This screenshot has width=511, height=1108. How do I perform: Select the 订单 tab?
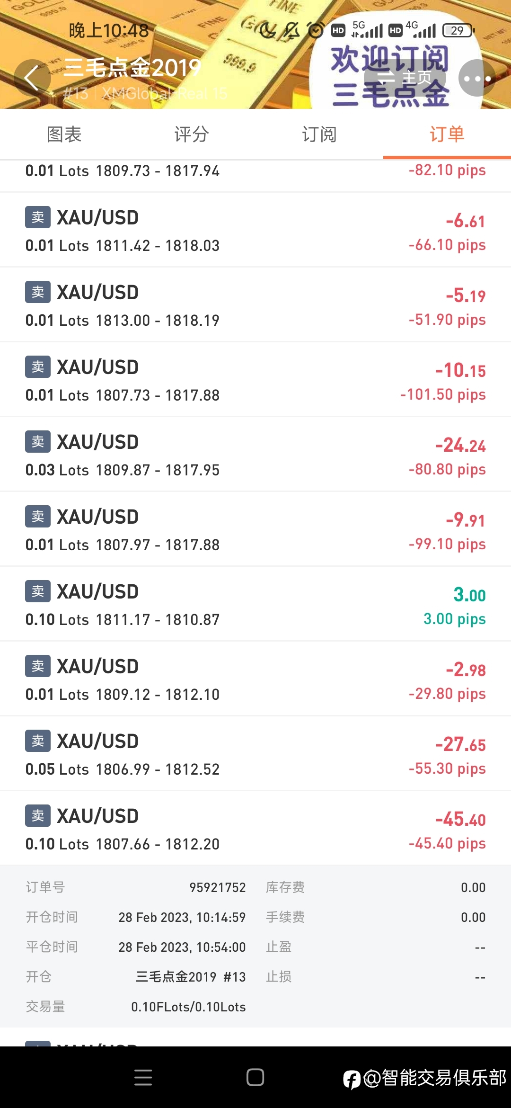(x=447, y=134)
